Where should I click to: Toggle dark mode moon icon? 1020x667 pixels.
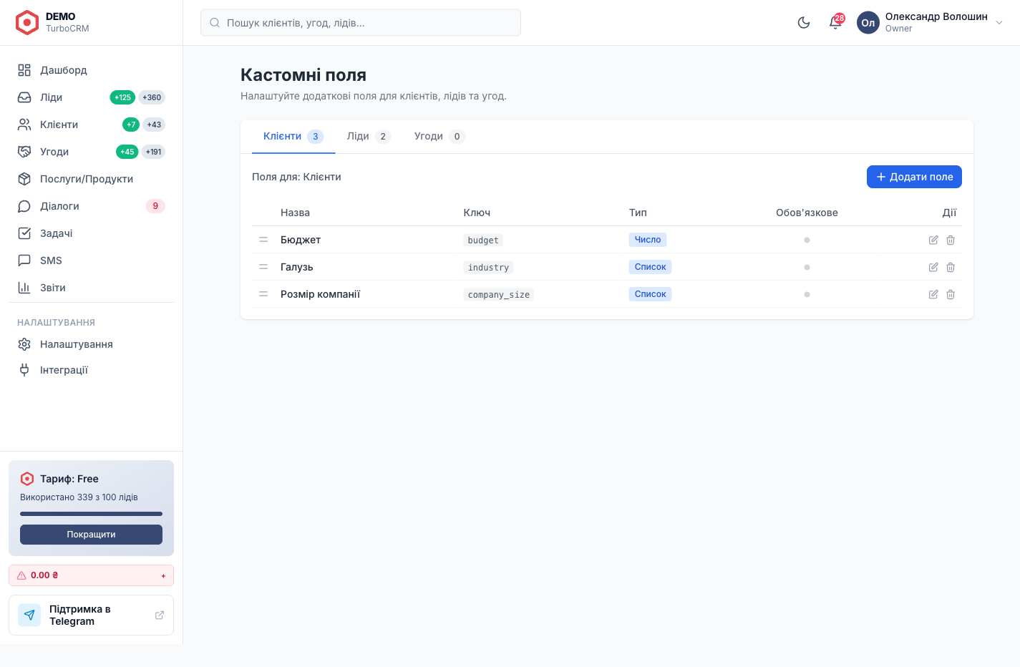coord(804,22)
